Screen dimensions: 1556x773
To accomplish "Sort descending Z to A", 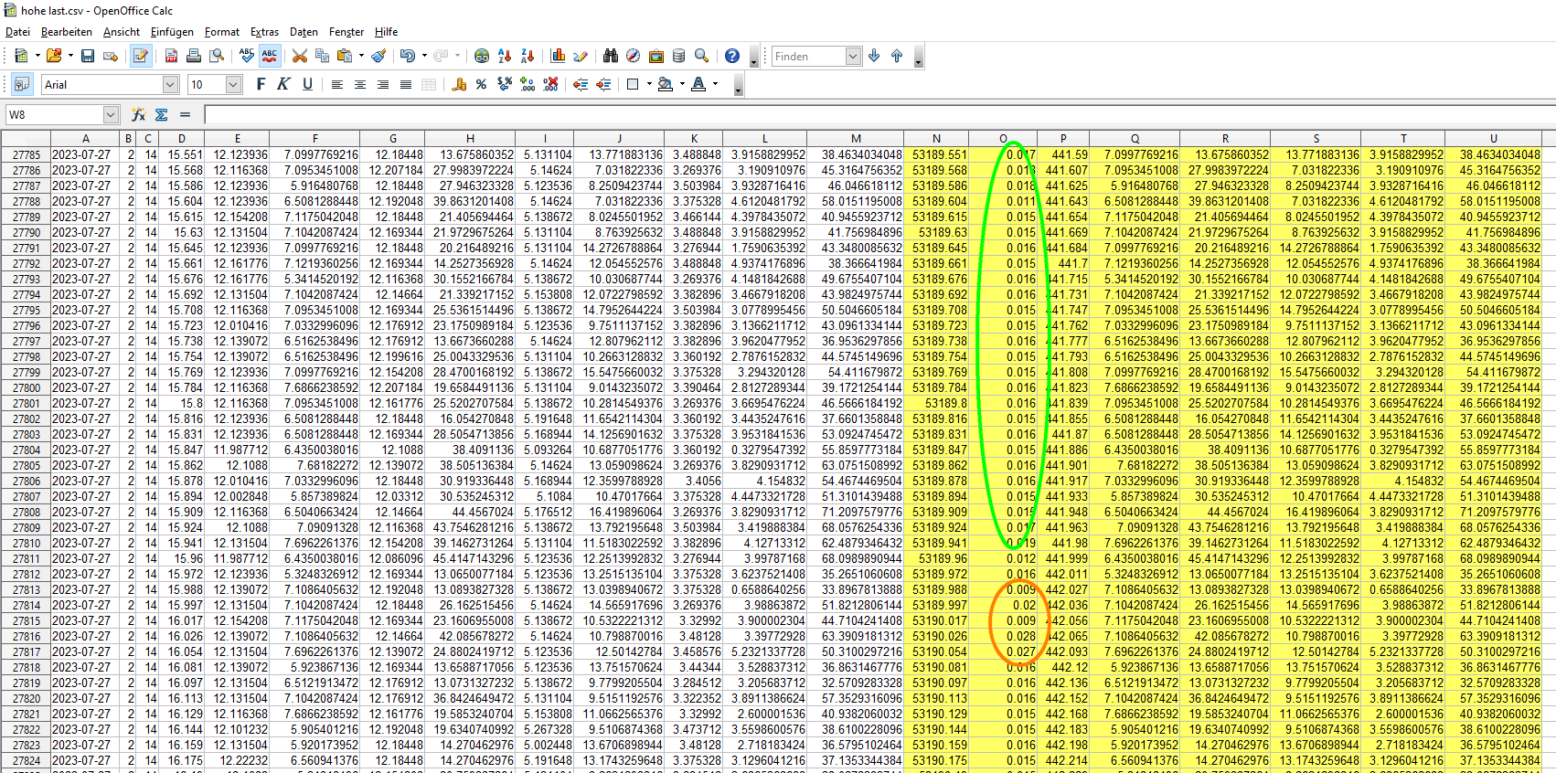I will 528,56.
